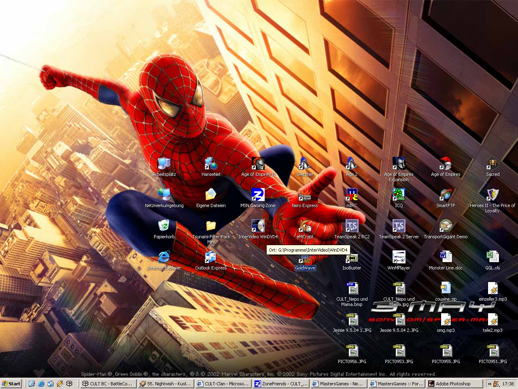The width and height of the screenshot is (518, 389).
Task: Select the TransportGigant Demo shortcut
Action: [446, 229]
